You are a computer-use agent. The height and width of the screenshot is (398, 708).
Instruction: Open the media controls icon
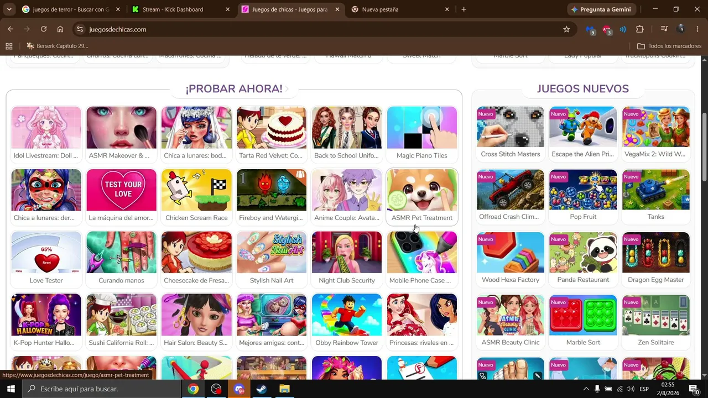coord(664,29)
